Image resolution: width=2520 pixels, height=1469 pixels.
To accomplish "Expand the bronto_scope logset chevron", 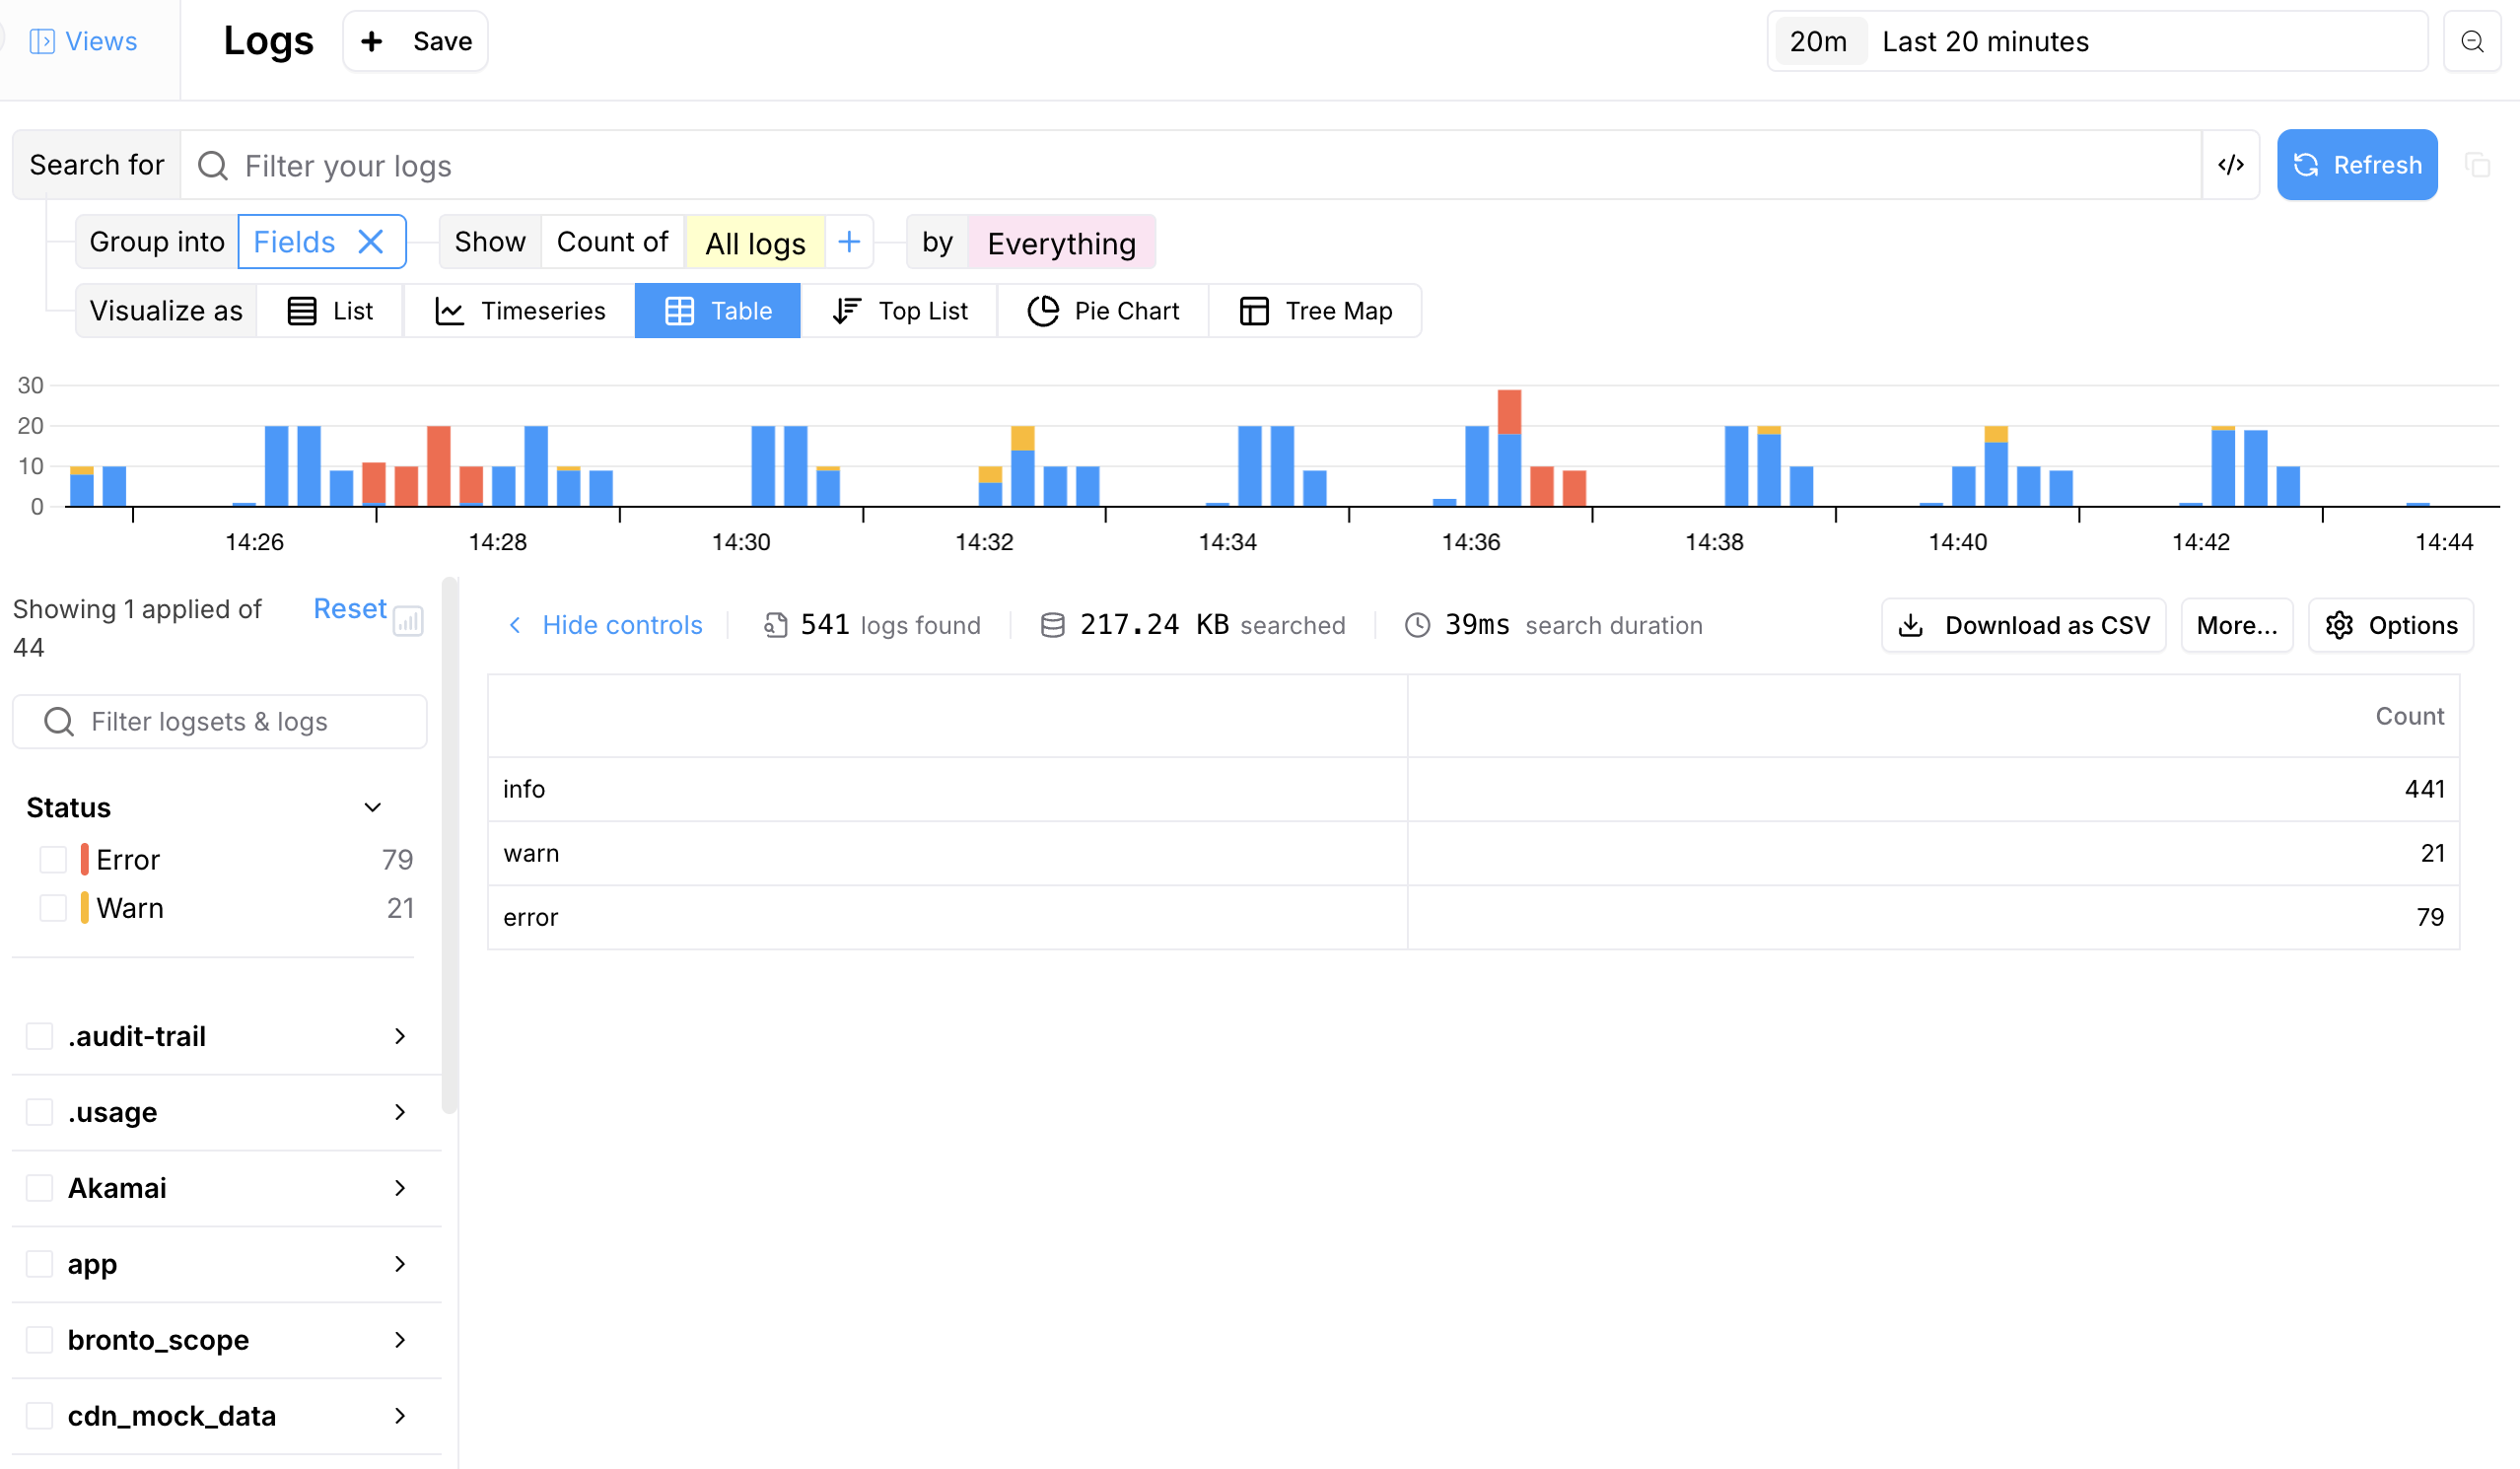I will (399, 1339).
